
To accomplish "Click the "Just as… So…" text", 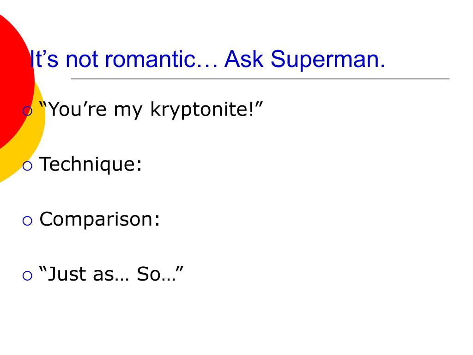I will pyautogui.click(x=111, y=274).
